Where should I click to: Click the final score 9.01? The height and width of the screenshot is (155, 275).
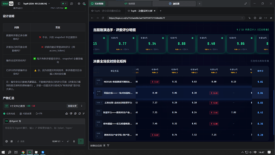[x=260, y=82]
